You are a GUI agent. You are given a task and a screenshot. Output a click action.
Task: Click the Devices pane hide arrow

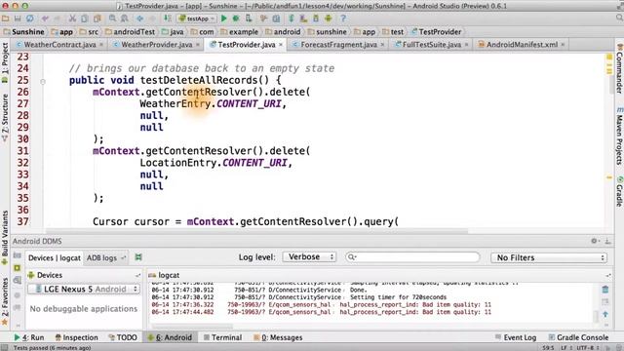pyautogui.click(x=137, y=275)
